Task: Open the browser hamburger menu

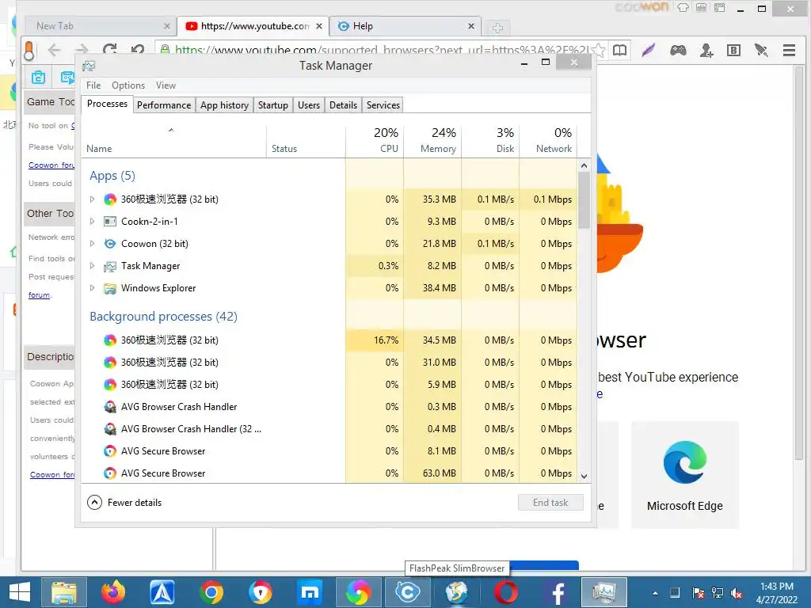Action: [790, 50]
